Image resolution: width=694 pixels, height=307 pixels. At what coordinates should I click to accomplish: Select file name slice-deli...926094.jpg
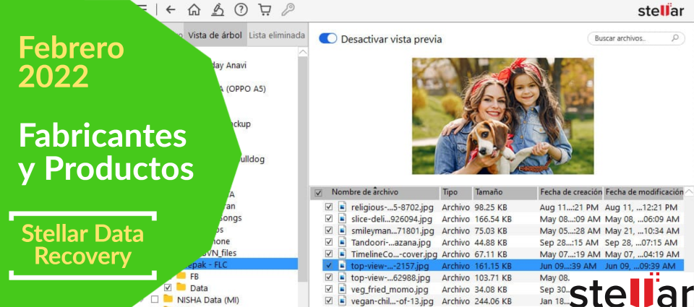pyautogui.click(x=392, y=219)
